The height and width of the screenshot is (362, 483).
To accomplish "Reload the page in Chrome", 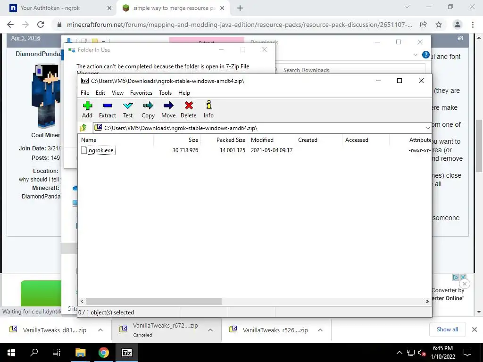I will click(41, 25).
